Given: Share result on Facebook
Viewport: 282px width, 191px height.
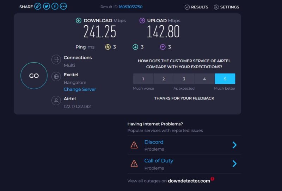Looking at the screenshot, I should coord(55,7).
